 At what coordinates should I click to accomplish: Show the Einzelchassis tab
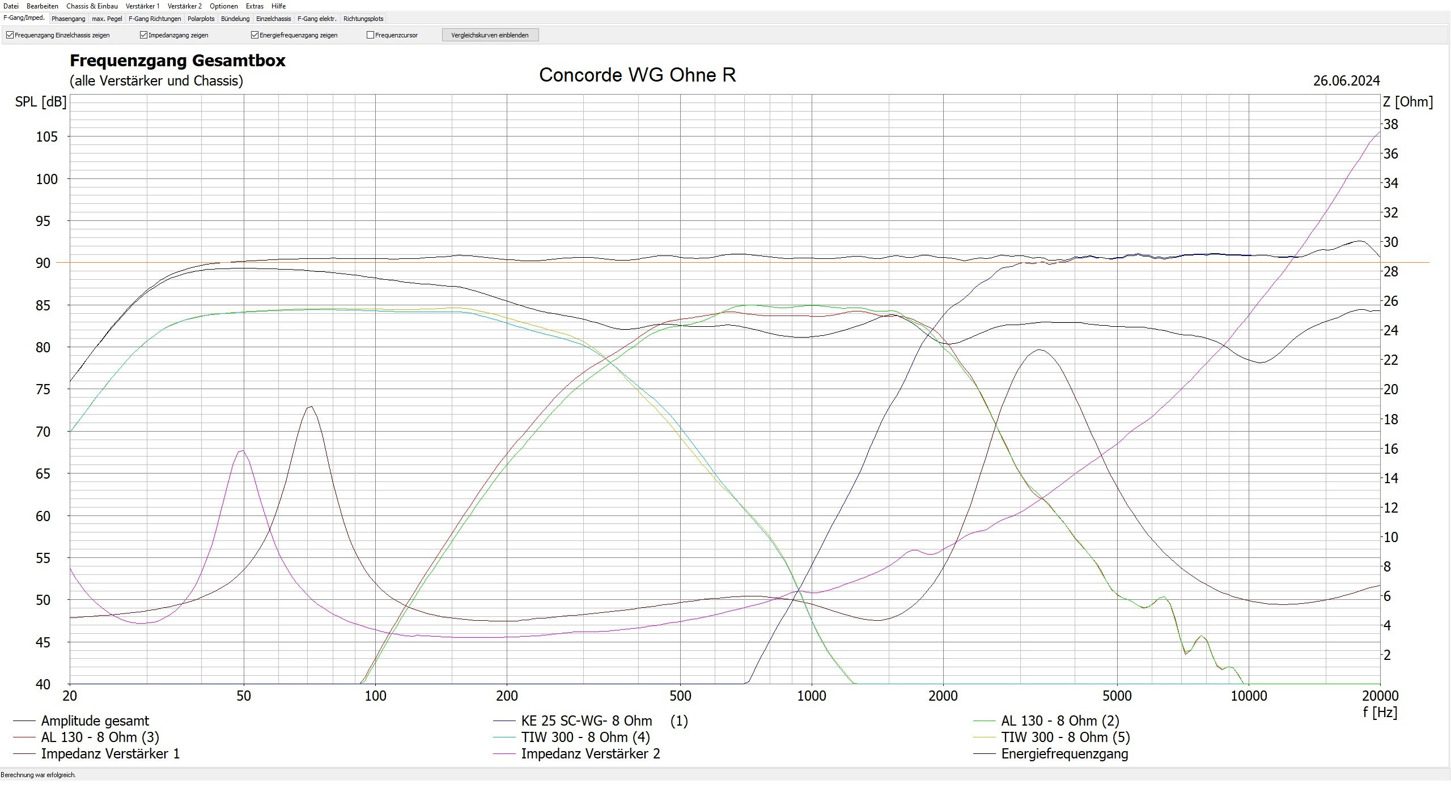point(273,19)
